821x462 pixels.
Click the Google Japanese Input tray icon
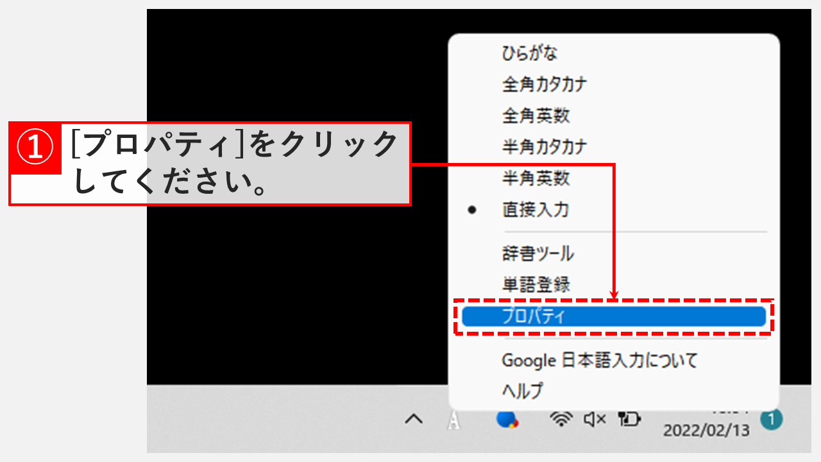pos(507,420)
